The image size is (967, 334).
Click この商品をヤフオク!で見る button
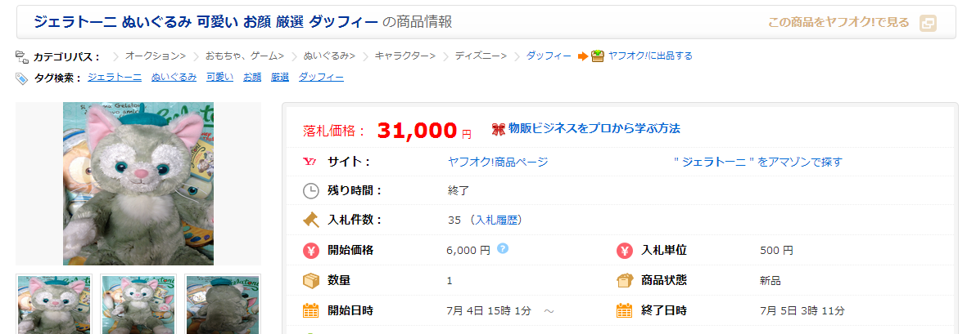(838, 23)
